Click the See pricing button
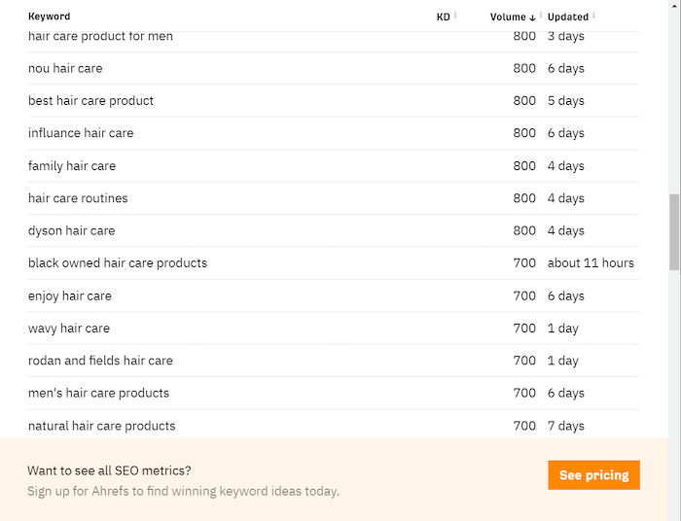The height and width of the screenshot is (521, 681). pos(593,475)
